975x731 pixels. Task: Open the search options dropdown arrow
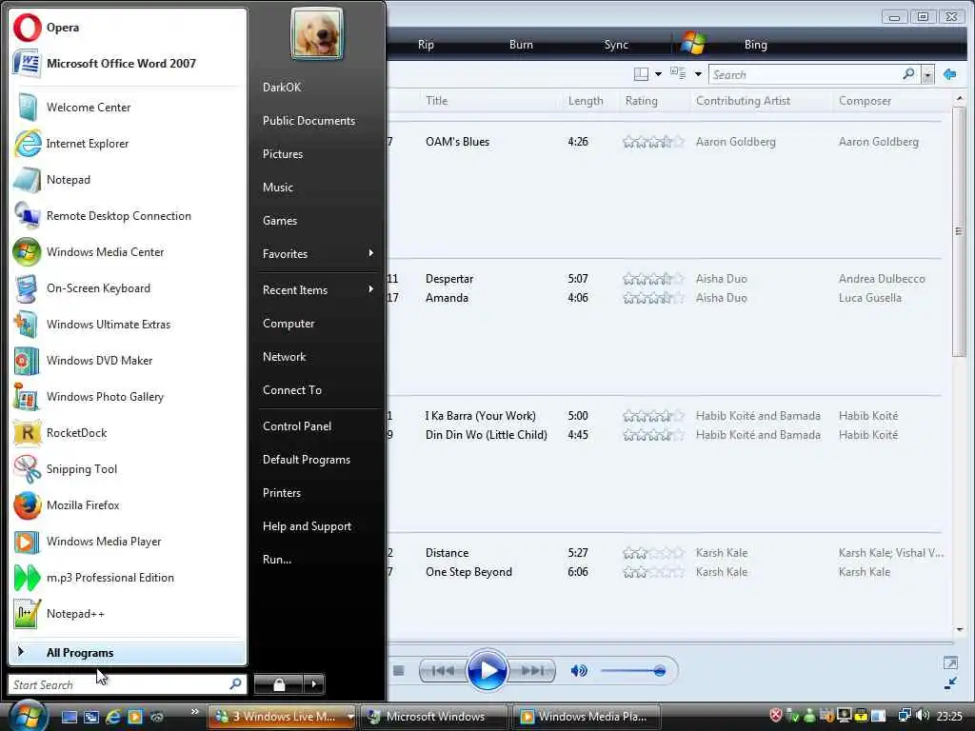927,74
